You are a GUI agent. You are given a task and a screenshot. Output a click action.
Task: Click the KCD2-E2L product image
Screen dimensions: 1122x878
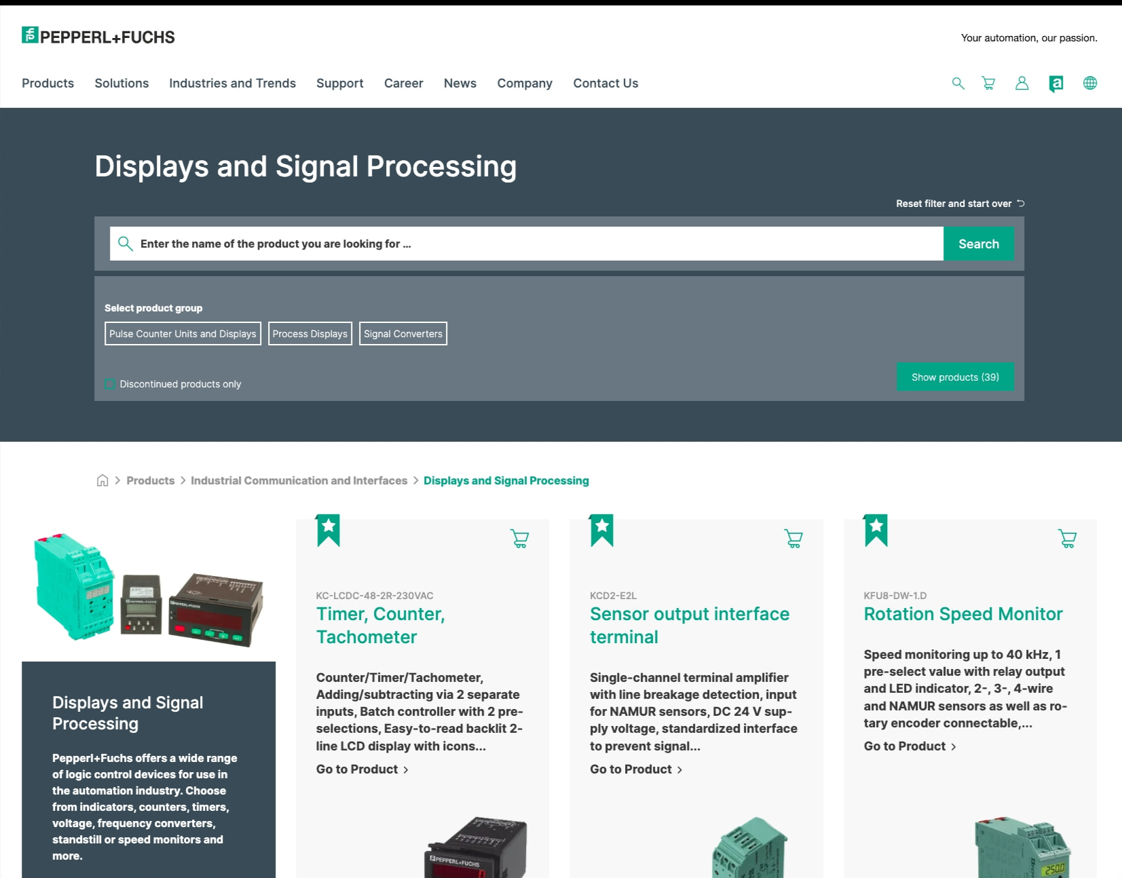(x=749, y=847)
